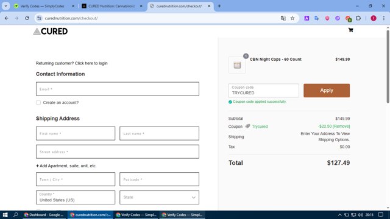Open the network tray icon
Viewport: 390px width, 219px height.
pos(353,215)
